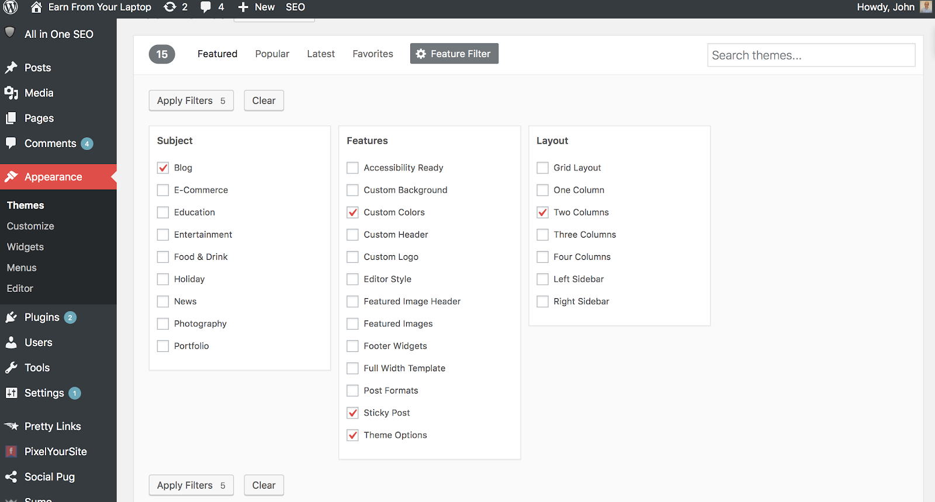Open the updates icon in admin bar

point(170,7)
